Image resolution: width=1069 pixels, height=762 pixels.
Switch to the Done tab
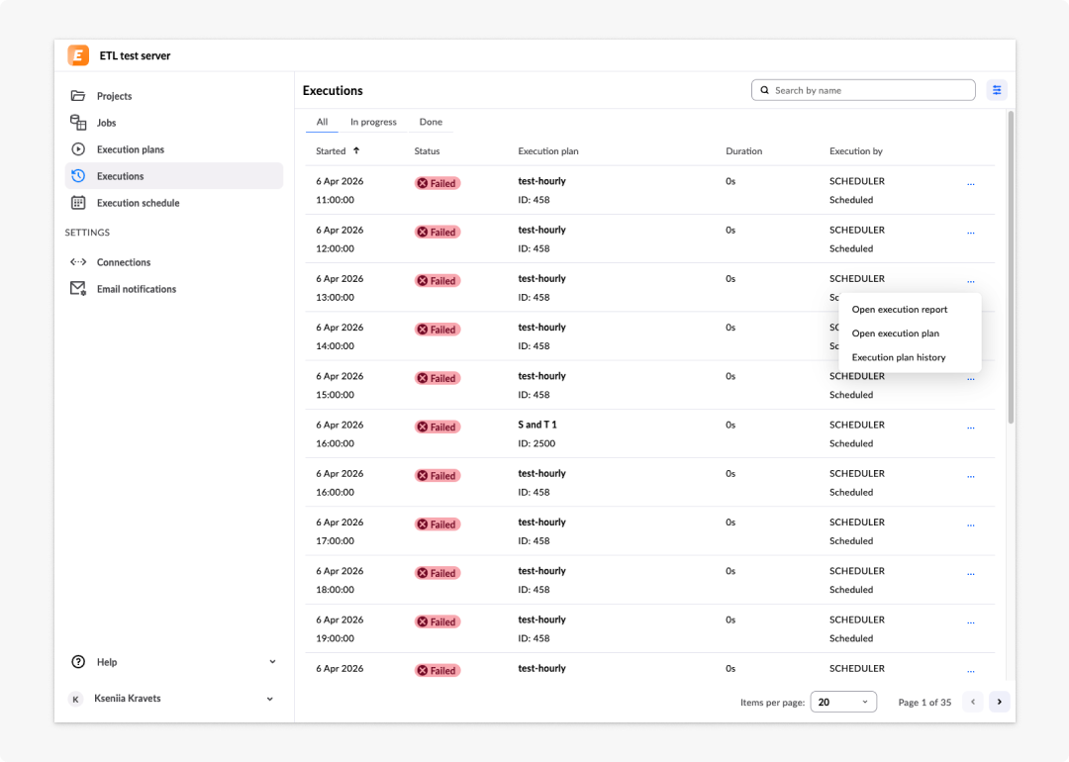[x=431, y=122]
